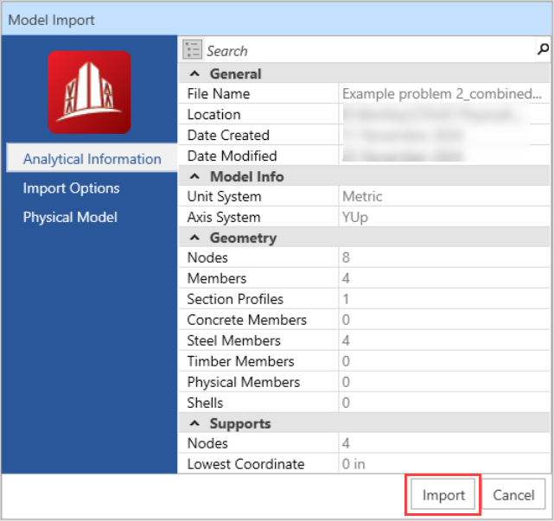Select the File Name row label
Screen dimensions: 554x521
pyautogui.click(x=219, y=94)
